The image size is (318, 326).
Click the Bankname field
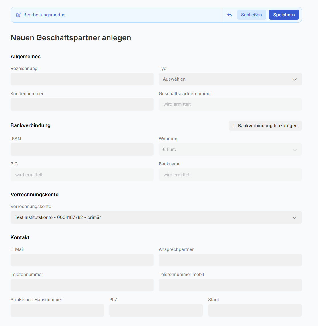point(230,175)
